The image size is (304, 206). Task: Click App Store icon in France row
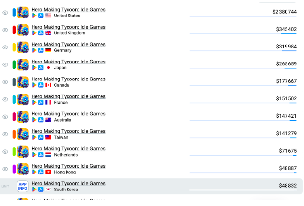(x=41, y=103)
